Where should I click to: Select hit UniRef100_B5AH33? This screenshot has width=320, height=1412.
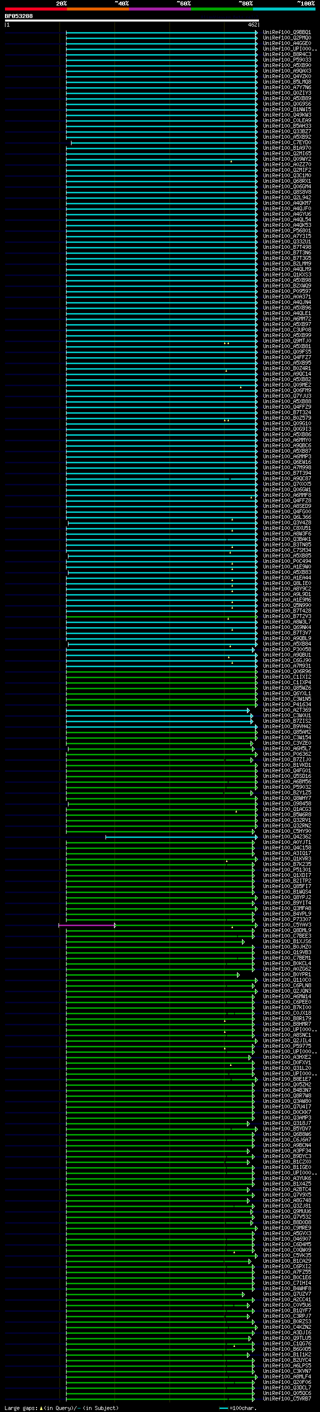click(x=286, y=126)
